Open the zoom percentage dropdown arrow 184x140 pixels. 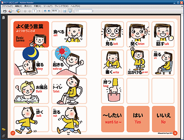coord(59,11)
